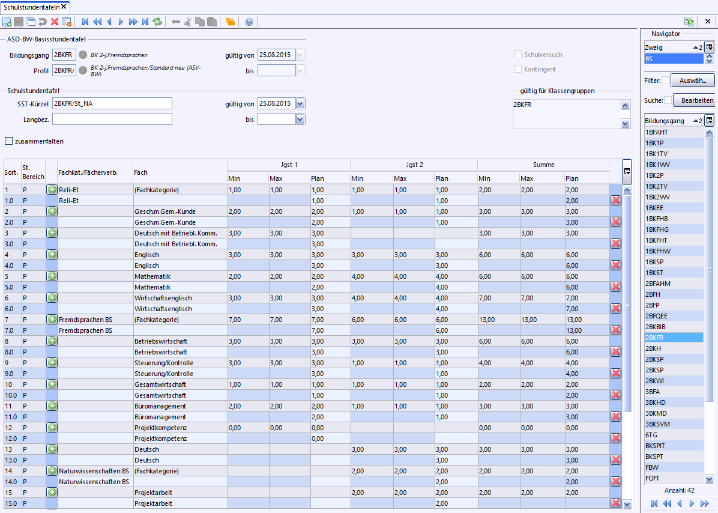The image size is (718, 513).
Task: Open the Schulstundentafel gültig von date dropdown
Action: [300, 103]
